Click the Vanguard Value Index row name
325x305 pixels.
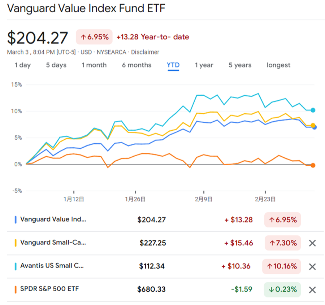[x=53, y=219]
